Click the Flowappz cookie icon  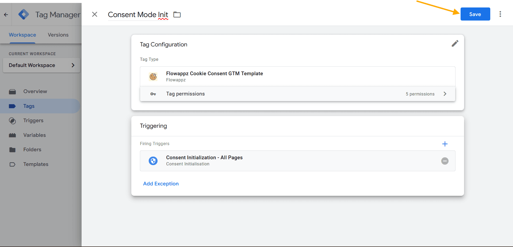(x=153, y=77)
